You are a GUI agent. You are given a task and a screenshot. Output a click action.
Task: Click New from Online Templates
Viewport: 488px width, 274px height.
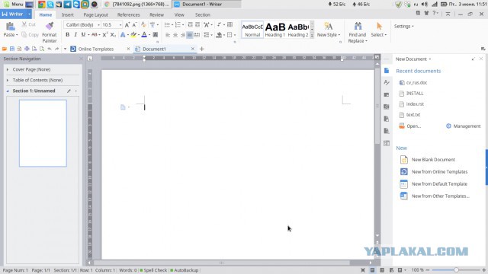439,172
